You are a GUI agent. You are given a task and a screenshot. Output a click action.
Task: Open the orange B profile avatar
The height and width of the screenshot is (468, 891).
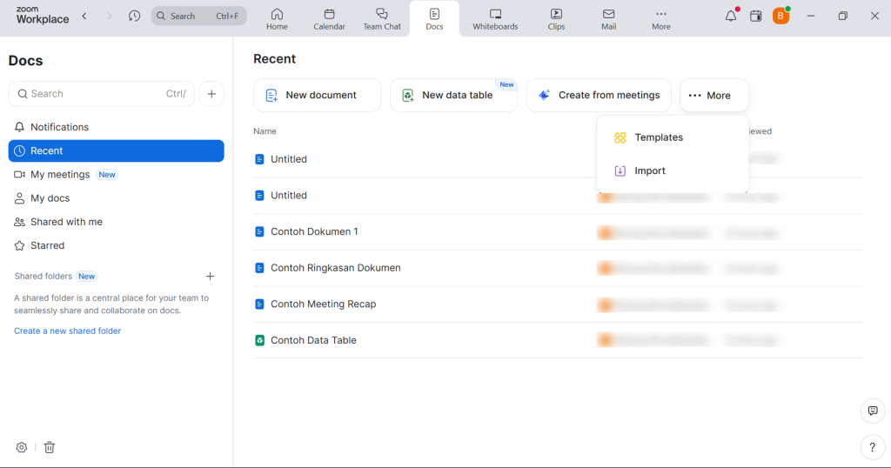point(780,16)
